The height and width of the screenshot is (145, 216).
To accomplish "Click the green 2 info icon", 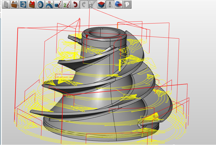I will pos(66,4).
